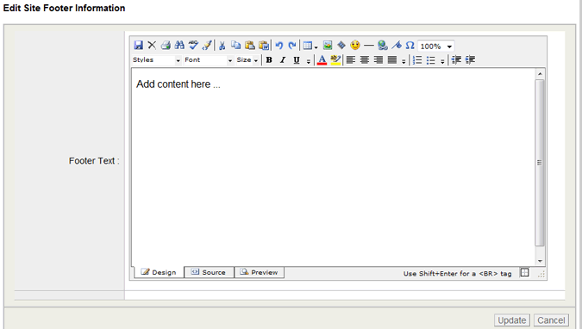Click the editor resize grip handle
The height and width of the screenshot is (329, 582).
(541, 274)
